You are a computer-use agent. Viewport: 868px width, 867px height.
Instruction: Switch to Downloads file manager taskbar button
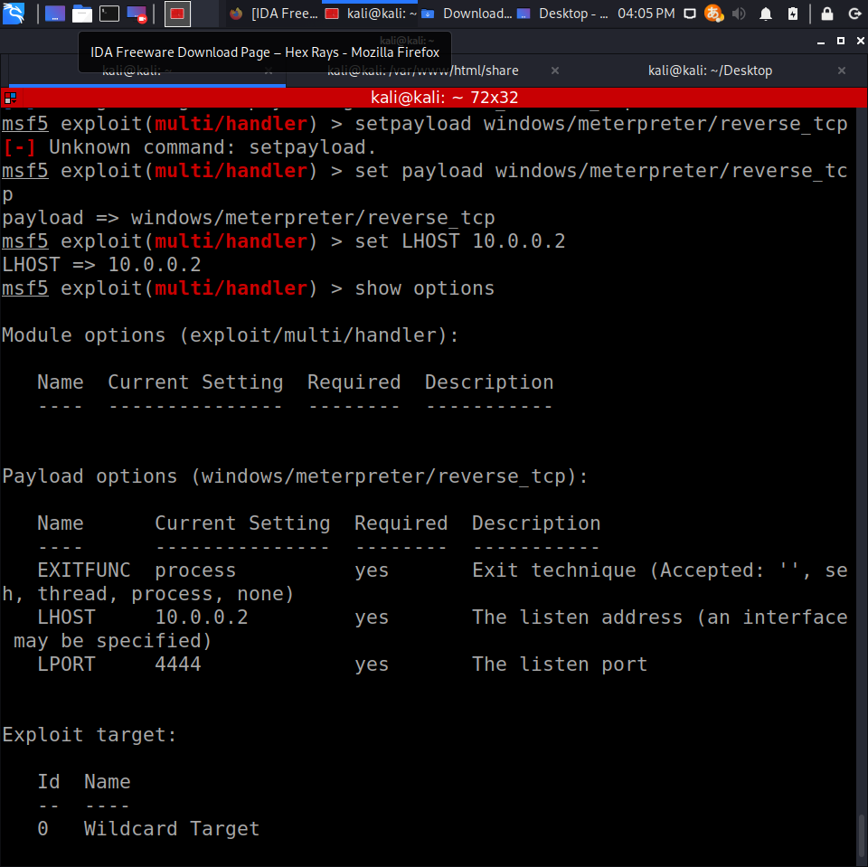tap(467, 14)
